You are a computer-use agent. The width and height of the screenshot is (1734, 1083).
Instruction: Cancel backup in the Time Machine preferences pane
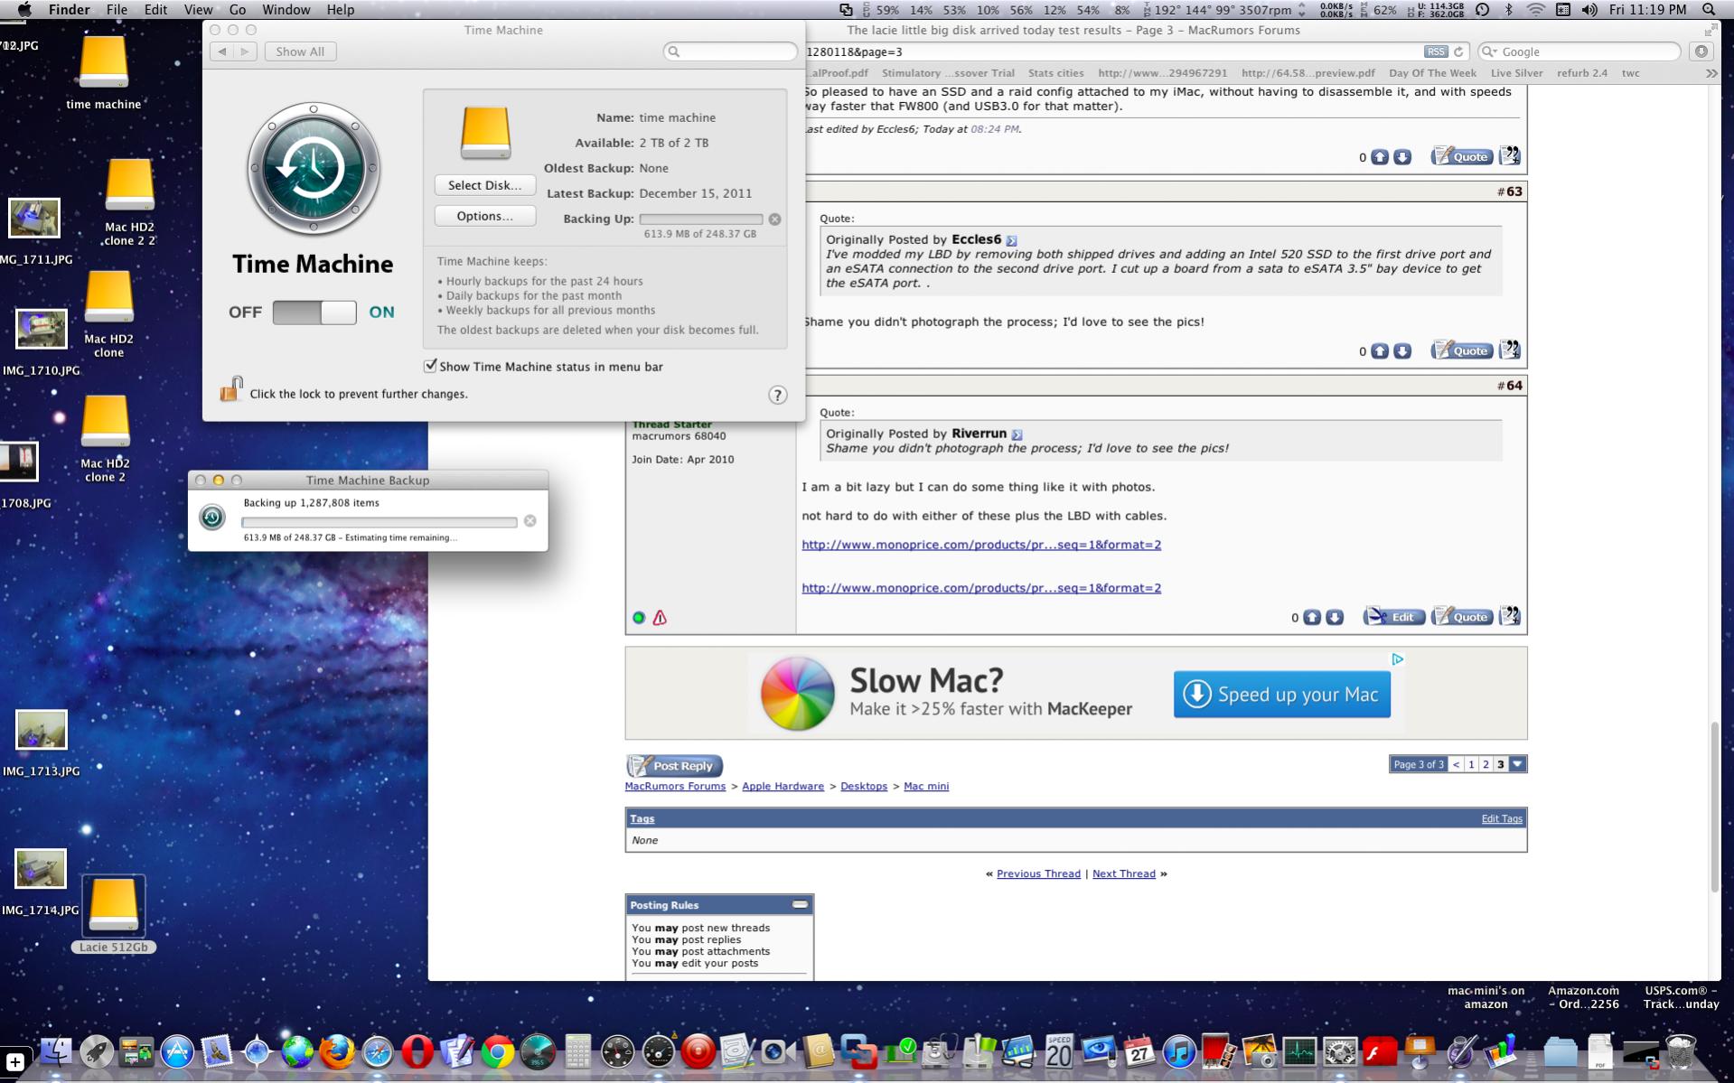click(774, 219)
